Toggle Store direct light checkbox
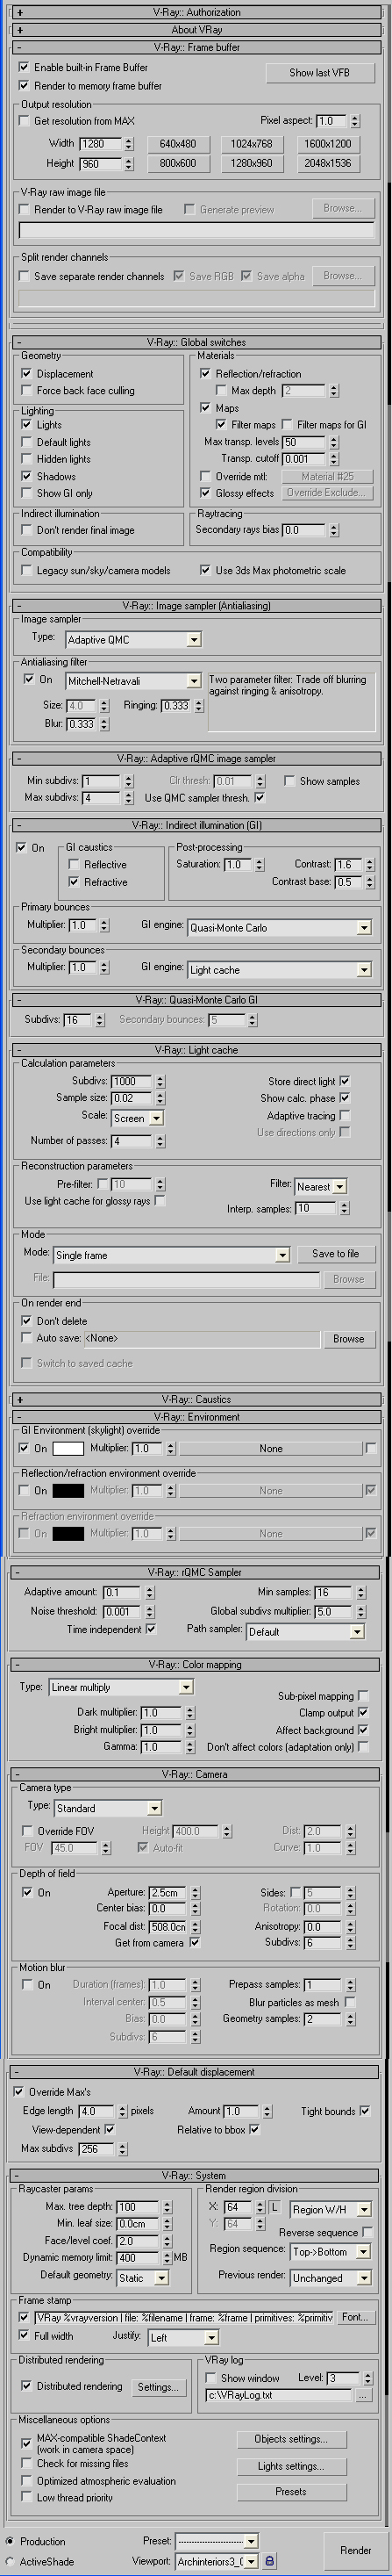Screen dimensions: 392x2576 [x=345, y=1081]
